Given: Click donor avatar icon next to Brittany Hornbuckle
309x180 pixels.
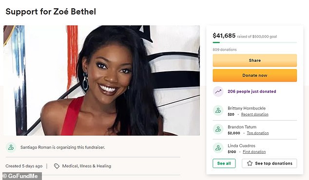Looking at the screenshot, I should click(218, 110).
